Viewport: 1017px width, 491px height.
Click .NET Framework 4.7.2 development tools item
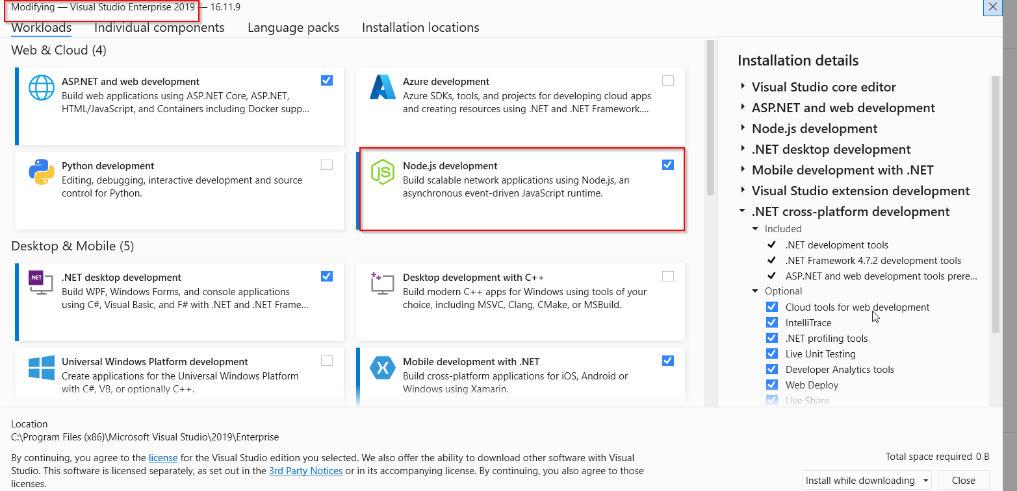coord(873,261)
